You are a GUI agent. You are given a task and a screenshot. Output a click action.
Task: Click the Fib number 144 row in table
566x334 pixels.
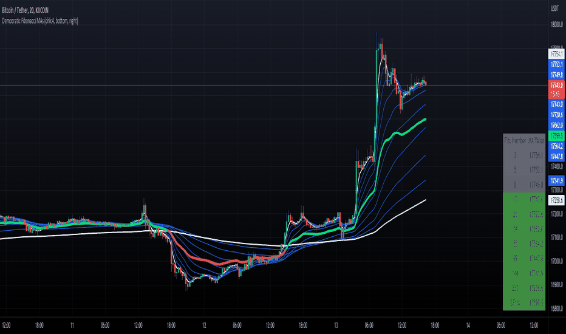[x=524, y=273]
